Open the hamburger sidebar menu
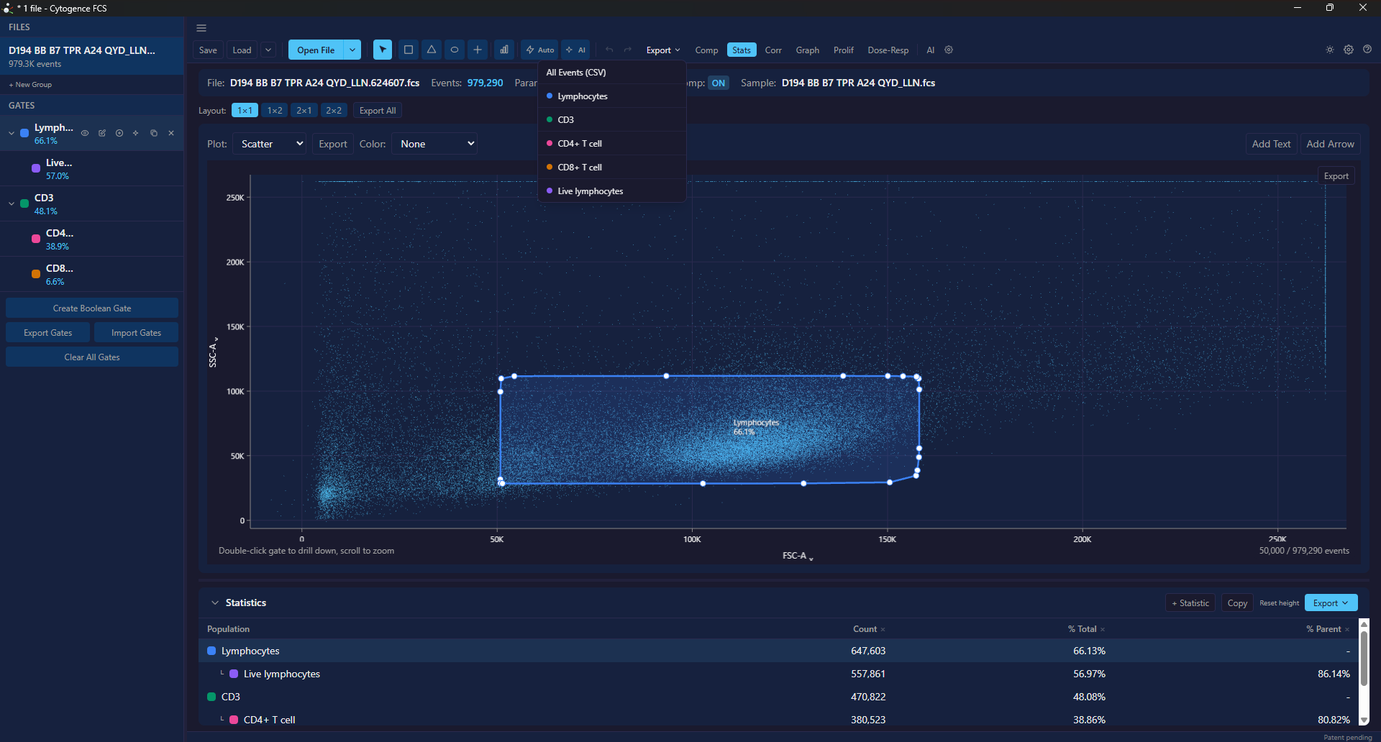Image resolution: width=1381 pixels, height=742 pixels. coord(201,28)
